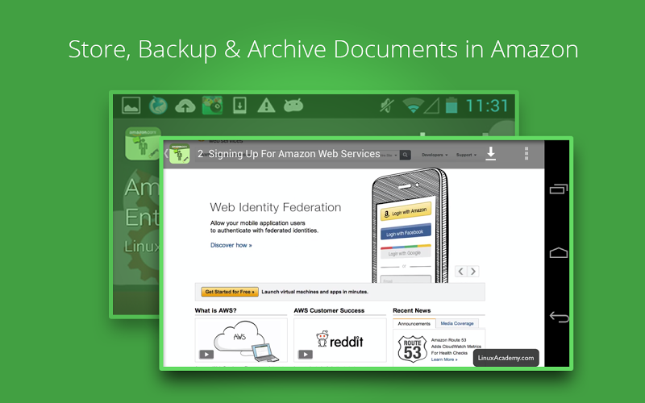Screen dimensions: 645x403
Task: Click the picture notification icon in the status bar
Action: [x=131, y=106]
